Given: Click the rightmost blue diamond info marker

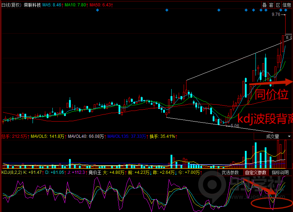Looking at the screenshot, I should [286, 10].
